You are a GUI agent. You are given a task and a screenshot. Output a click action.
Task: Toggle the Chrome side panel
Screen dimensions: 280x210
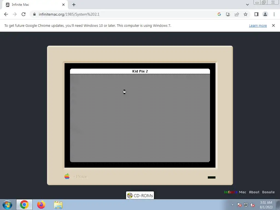pyautogui.click(x=256, y=14)
